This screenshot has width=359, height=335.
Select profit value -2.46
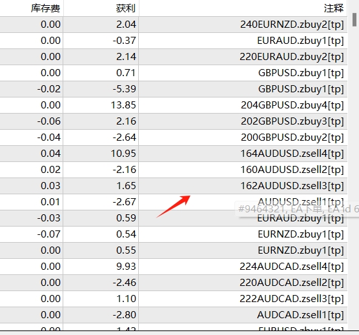[x=125, y=283]
